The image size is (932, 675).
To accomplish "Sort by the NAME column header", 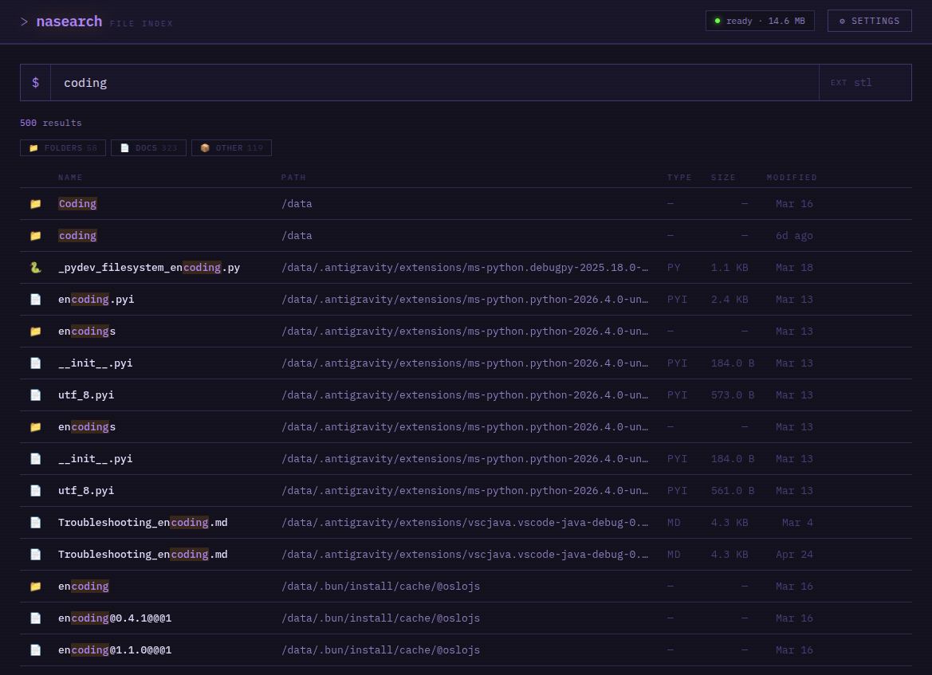I will [70, 178].
